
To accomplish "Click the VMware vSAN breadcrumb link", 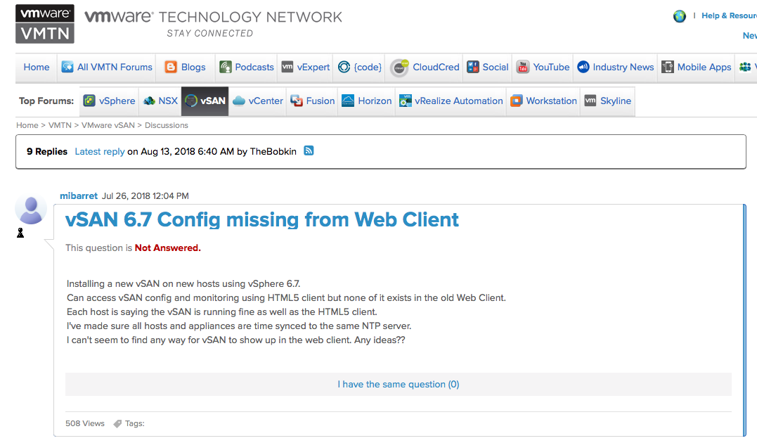I will coord(108,125).
